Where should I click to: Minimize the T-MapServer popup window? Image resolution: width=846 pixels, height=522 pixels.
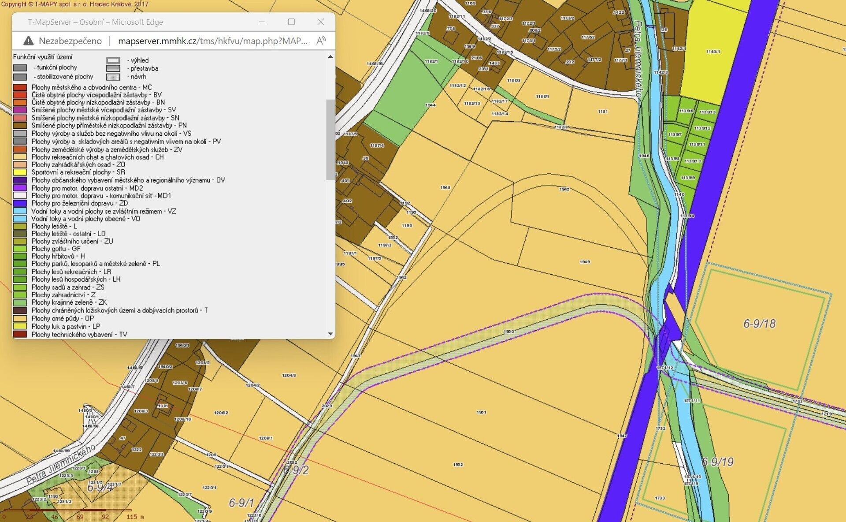[262, 22]
